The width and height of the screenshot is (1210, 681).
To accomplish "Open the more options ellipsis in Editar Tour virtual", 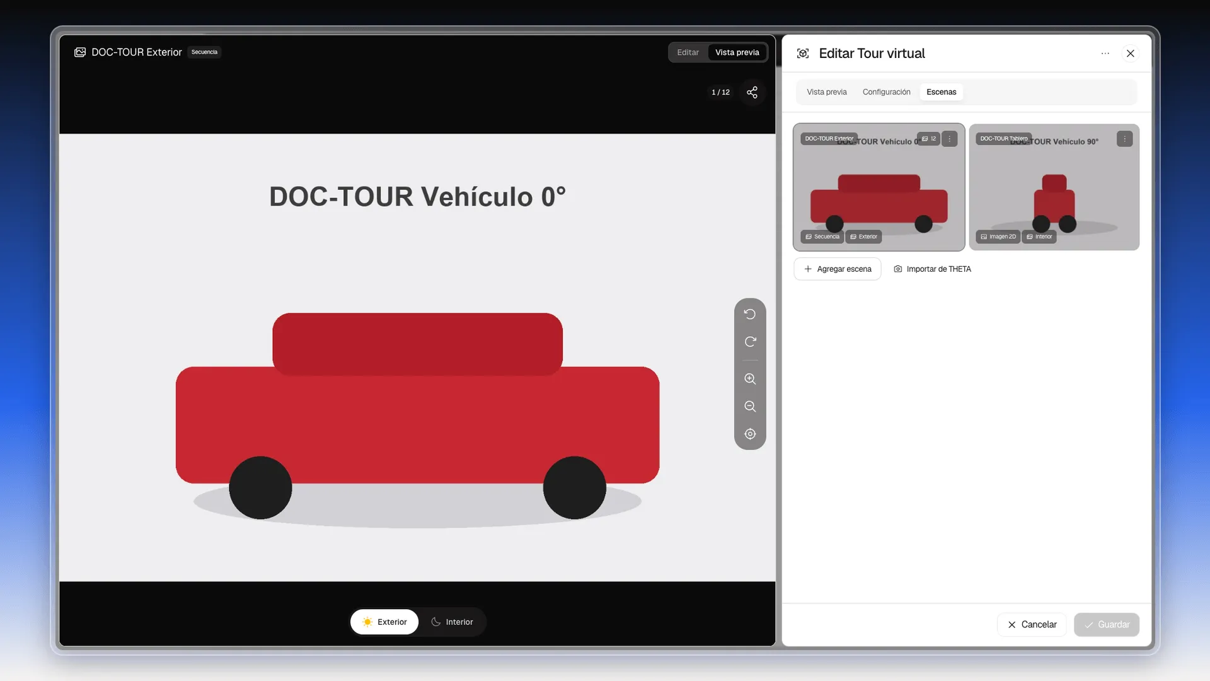I will 1105,54.
